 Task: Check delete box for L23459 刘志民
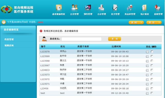point(152,88)
